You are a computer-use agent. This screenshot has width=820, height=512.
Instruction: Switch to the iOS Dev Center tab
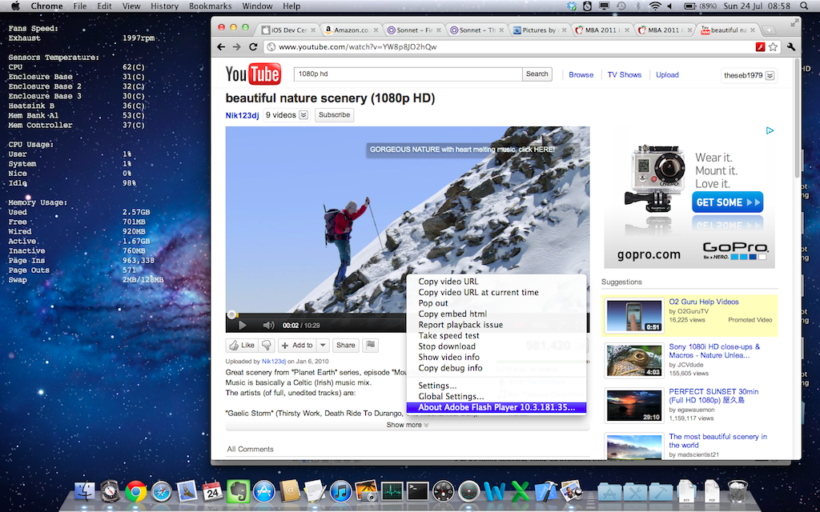click(288, 30)
